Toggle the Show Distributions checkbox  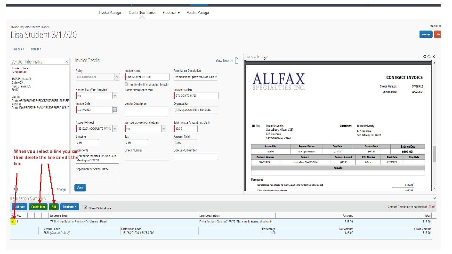point(86,207)
